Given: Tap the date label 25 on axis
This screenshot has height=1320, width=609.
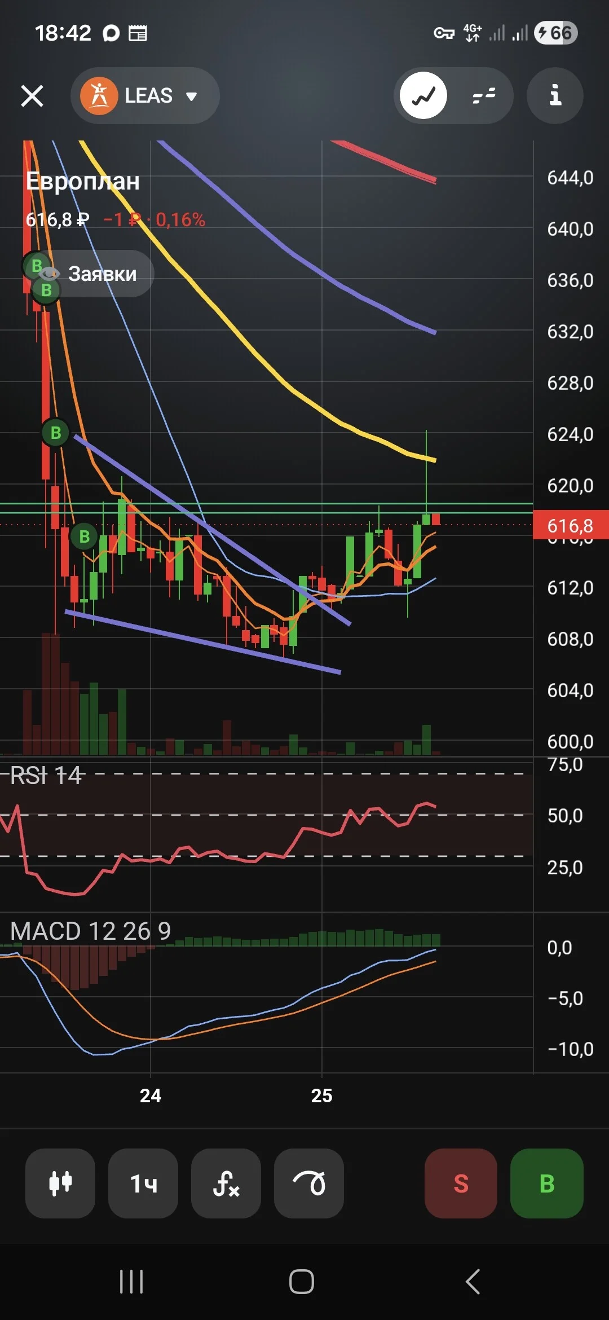Looking at the screenshot, I should (322, 1095).
